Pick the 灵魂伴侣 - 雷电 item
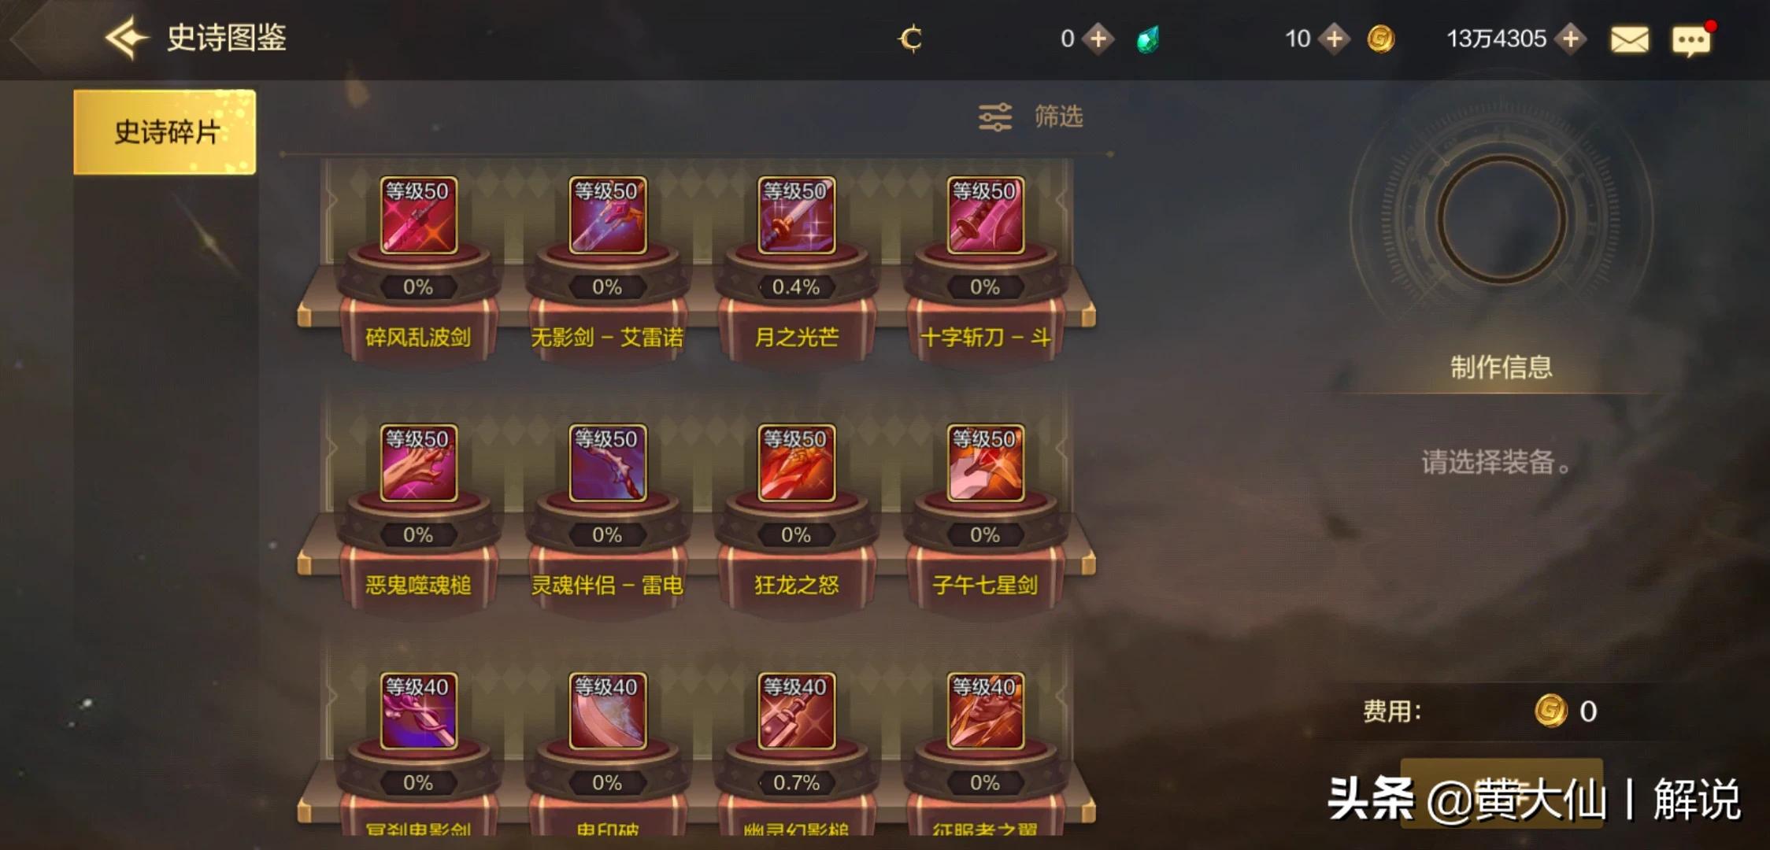This screenshot has width=1770, height=850. click(607, 463)
